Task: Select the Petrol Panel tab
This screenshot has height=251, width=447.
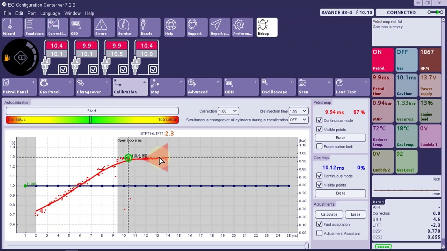Action: point(19,87)
